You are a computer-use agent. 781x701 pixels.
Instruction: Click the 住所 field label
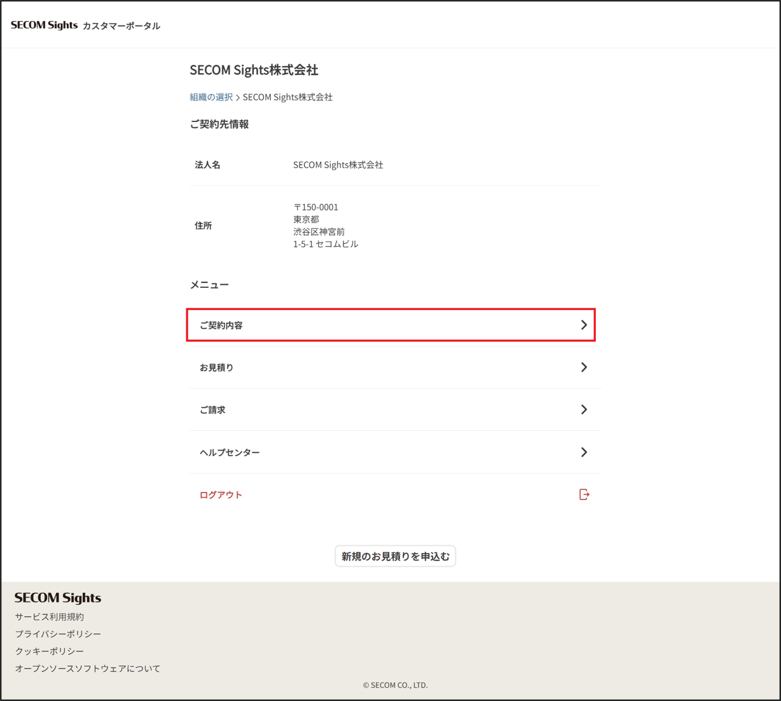pos(204,226)
